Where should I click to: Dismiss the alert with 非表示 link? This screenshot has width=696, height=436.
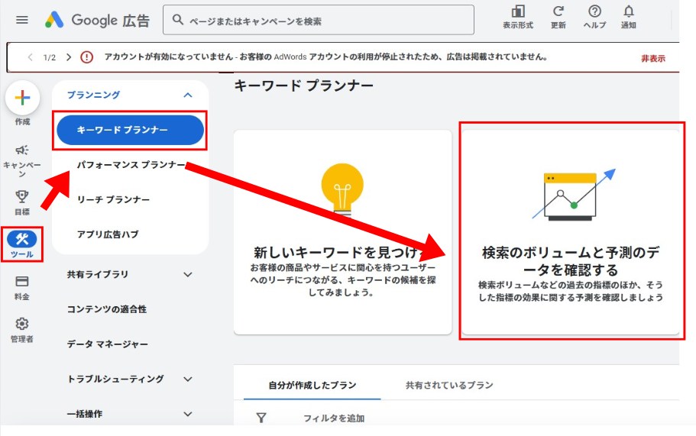[x=652, y=58]
